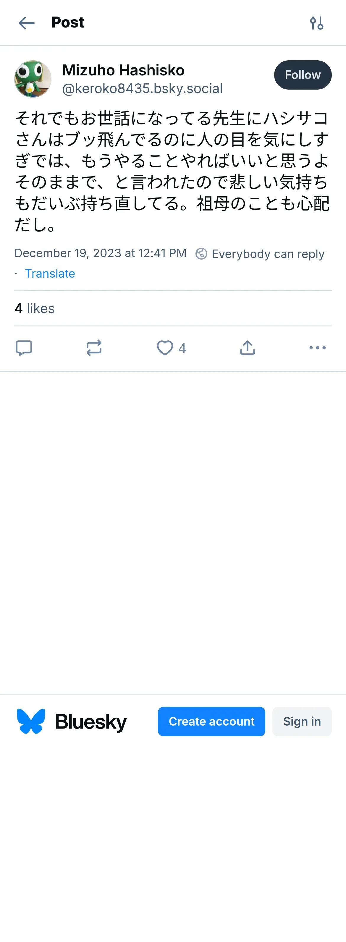
Task: Click the @keroko8435.bsky.social handle
Action: (142, 88)
